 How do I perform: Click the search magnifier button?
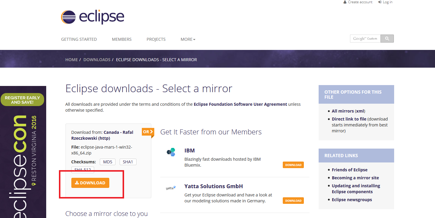click(387, 38)
